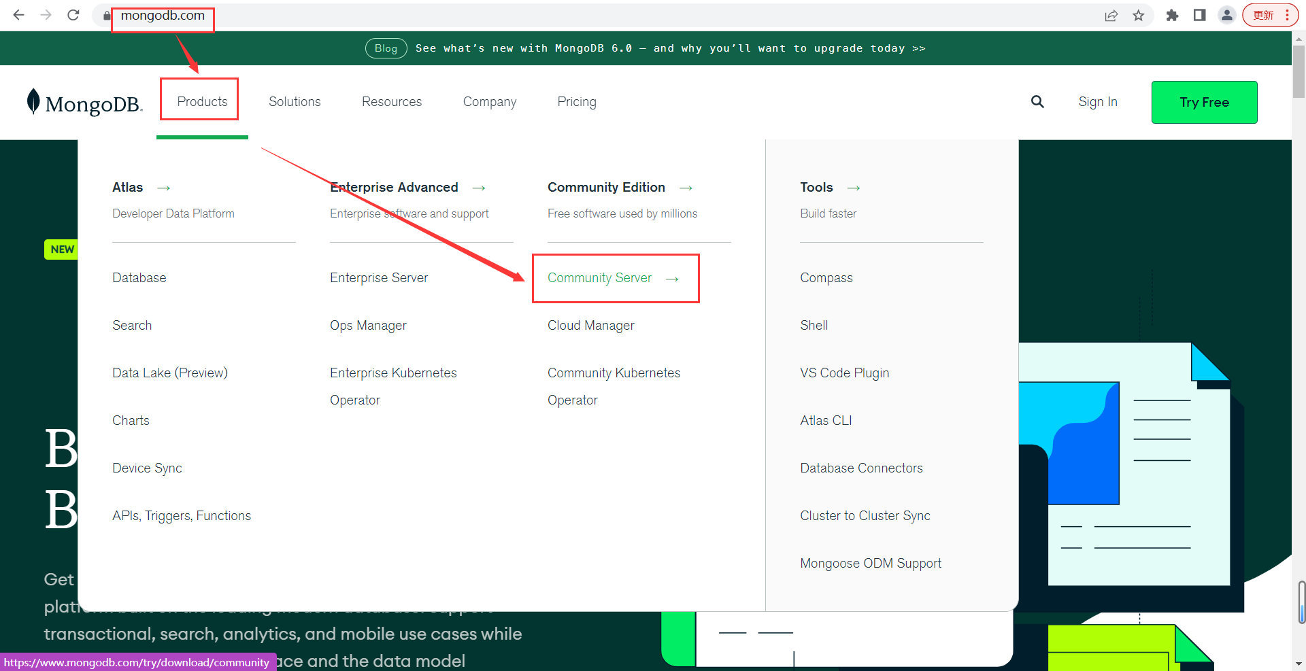Select Device Sync
Screen dimensions: 1306x671
147,468
